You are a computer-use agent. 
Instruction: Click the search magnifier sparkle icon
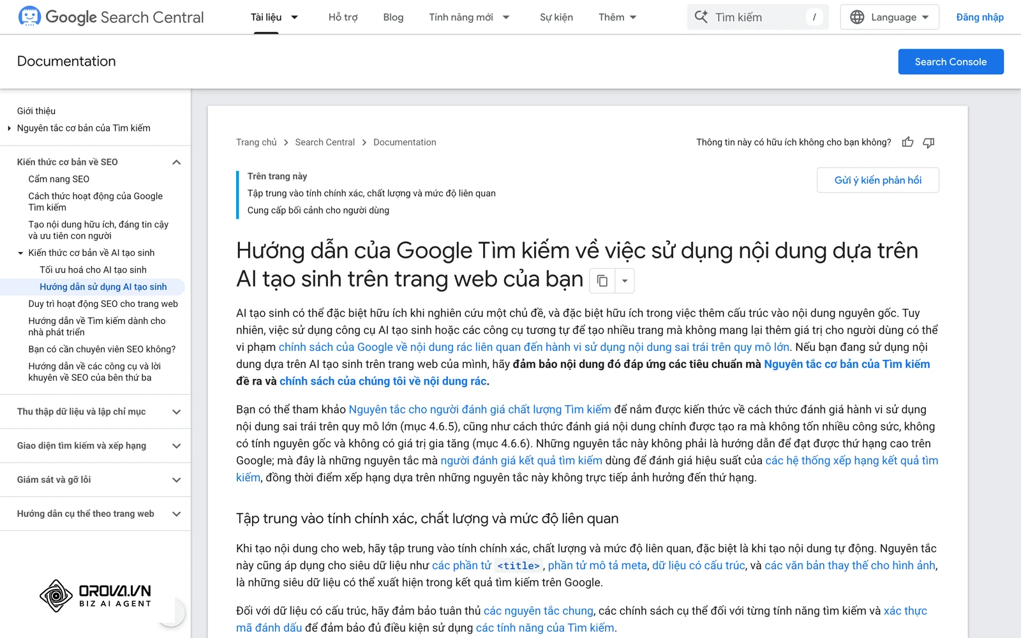701,17
